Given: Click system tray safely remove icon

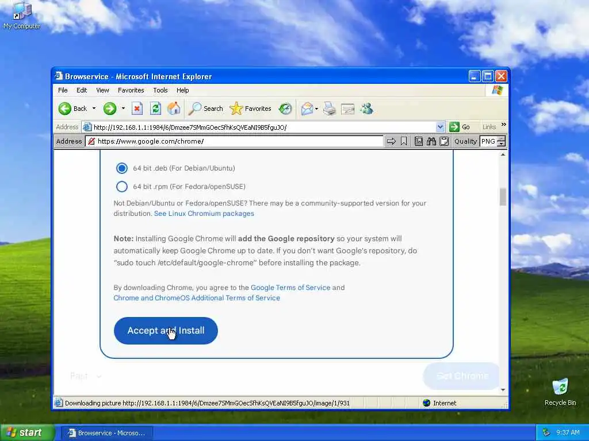Looking at the screenshot, I should (546, 433).
